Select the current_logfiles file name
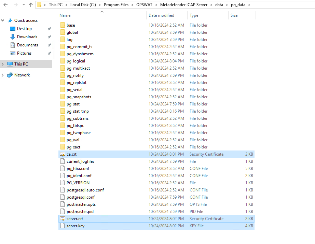This screenshot has width=315, height=244. pyautogui.click(x=80, y=161)
